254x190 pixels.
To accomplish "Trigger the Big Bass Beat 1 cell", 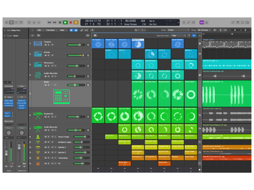I will [138, 93].
